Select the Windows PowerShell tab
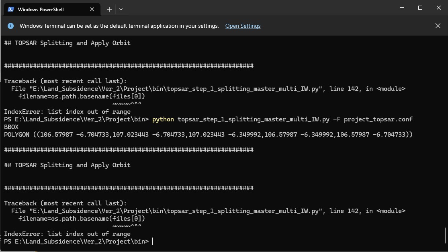The width and height of the screenshot is (448, 252). click(x=52, y=9)
